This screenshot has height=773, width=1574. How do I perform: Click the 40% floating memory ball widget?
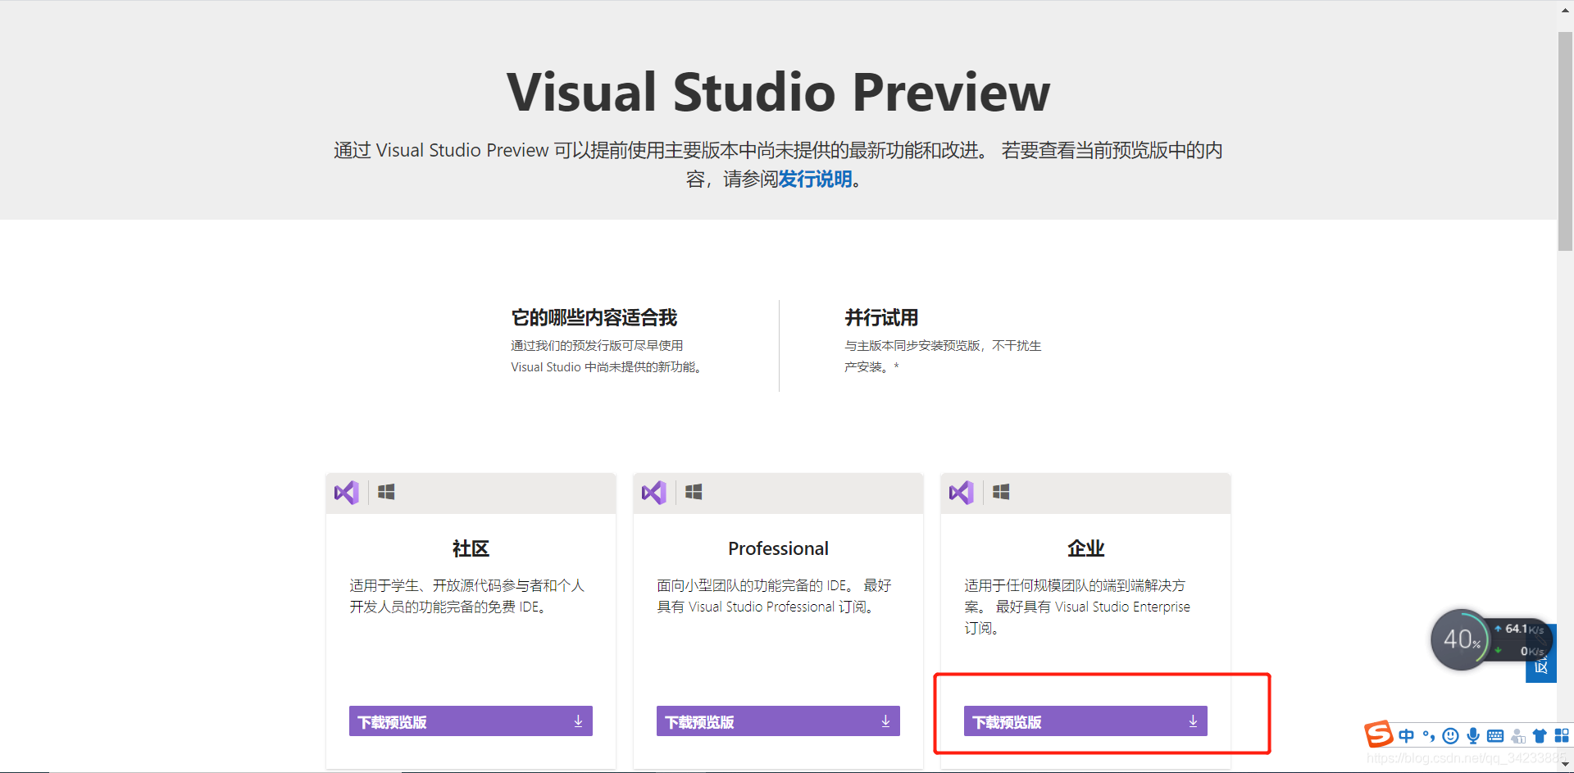click(x=1461, y=639)
